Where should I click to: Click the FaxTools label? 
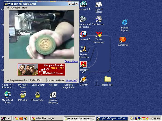[53, 85]
